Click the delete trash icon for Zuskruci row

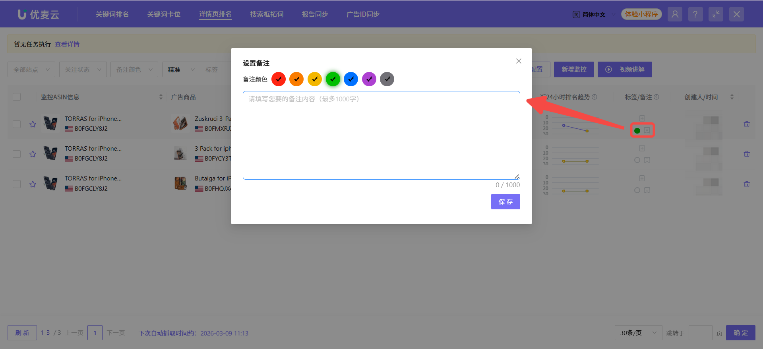pos(747,124)
